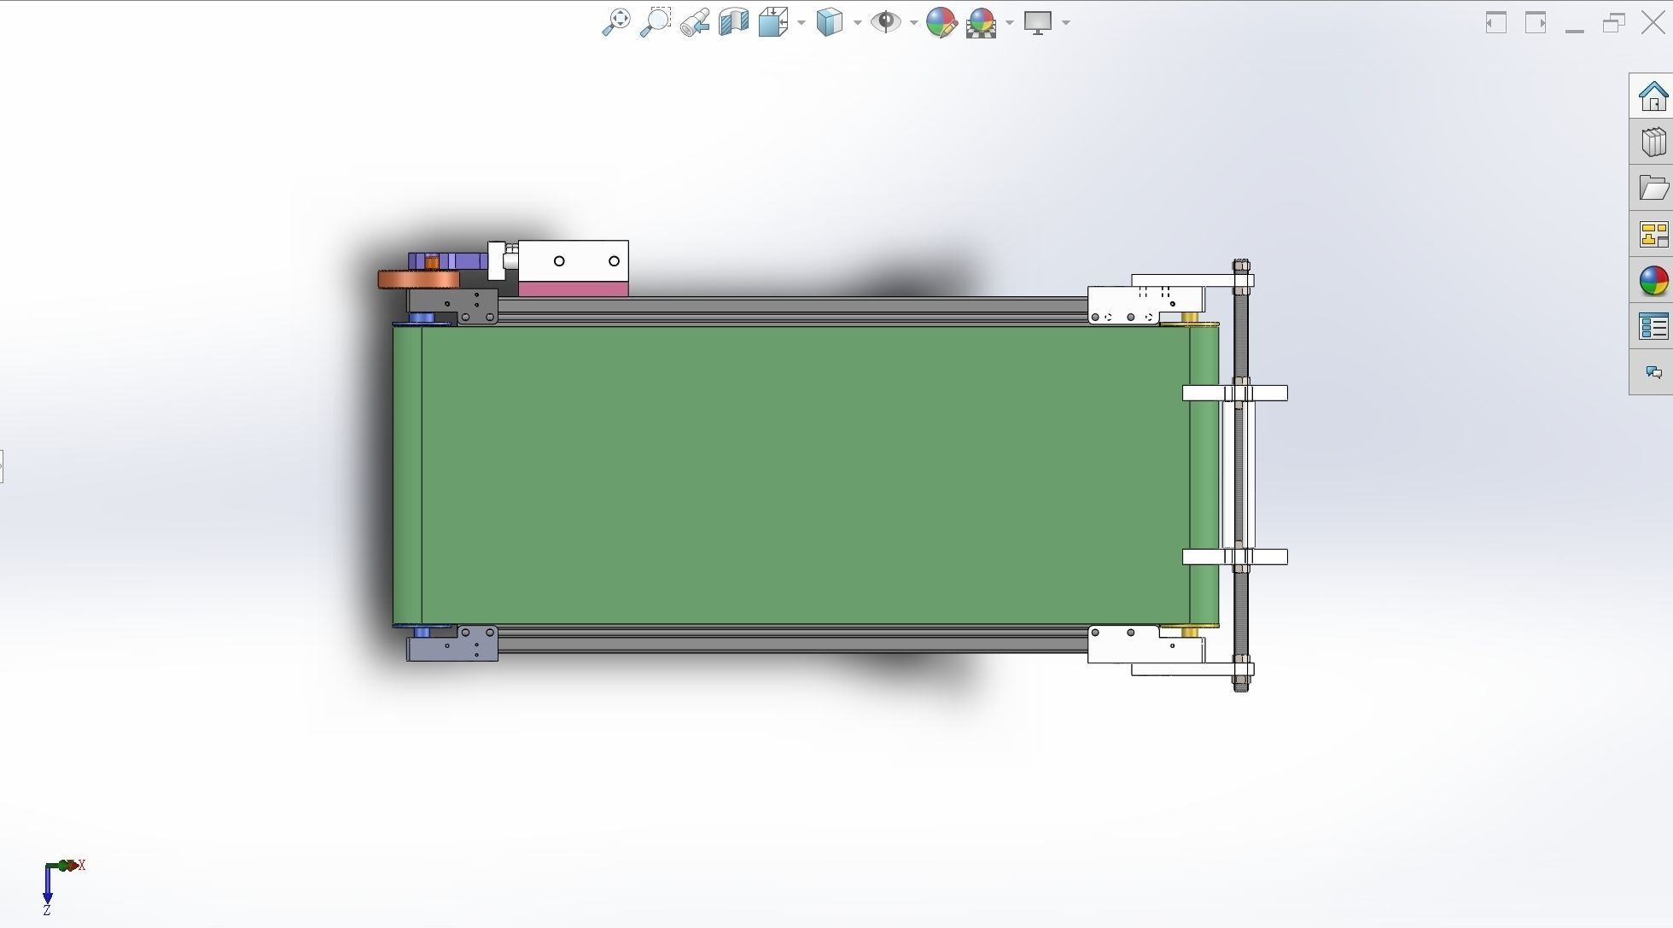The width and height of the screenshot is (1673, 928).
Task: Expand the View Orientation dropdown arrow
Action: [x=802, y=23]
